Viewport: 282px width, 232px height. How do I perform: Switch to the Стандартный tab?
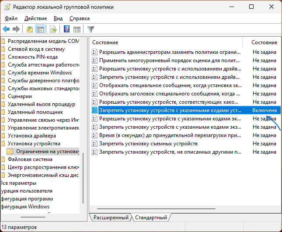[151, 218]
